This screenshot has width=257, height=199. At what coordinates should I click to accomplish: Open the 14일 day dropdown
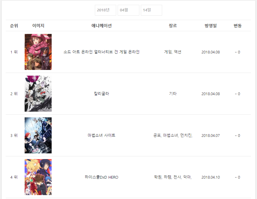point(151,10)
